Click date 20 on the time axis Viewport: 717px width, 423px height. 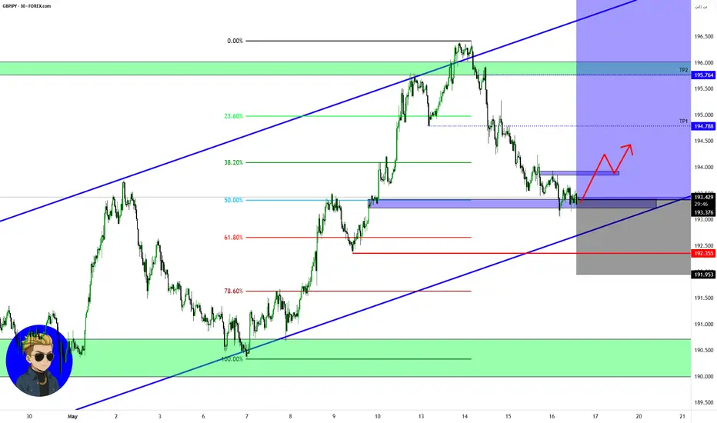click(x=639, y=417)
